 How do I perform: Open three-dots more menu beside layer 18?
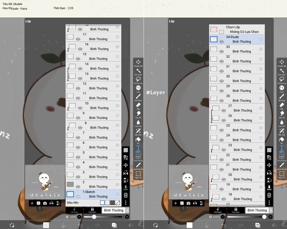[x=269, y=203]
